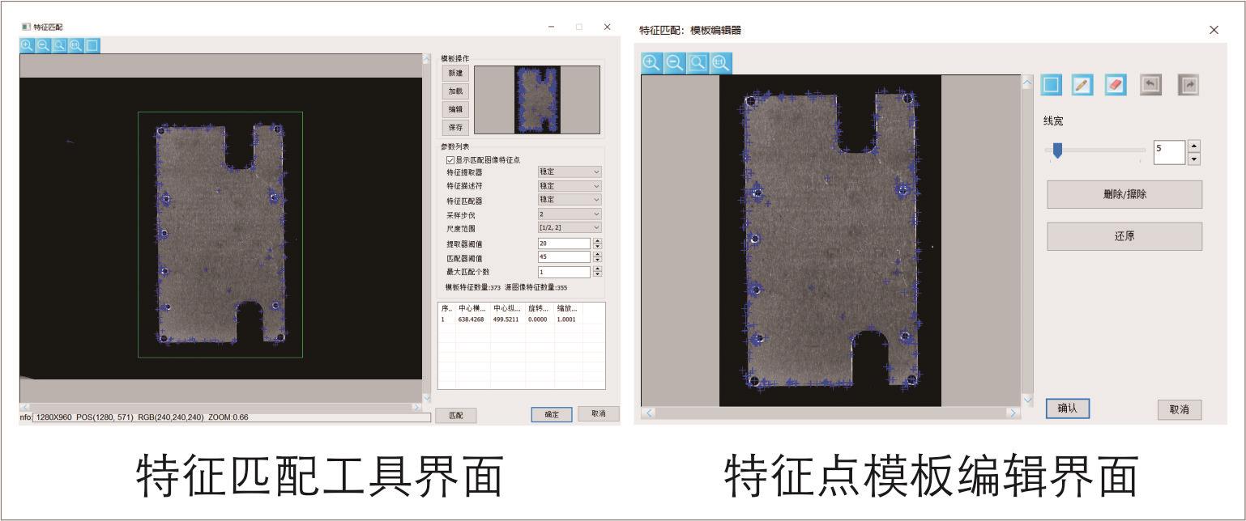Click the 线宽 slider handle

click(1057, 150)
